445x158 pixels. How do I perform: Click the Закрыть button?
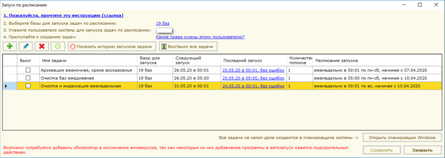423,150
